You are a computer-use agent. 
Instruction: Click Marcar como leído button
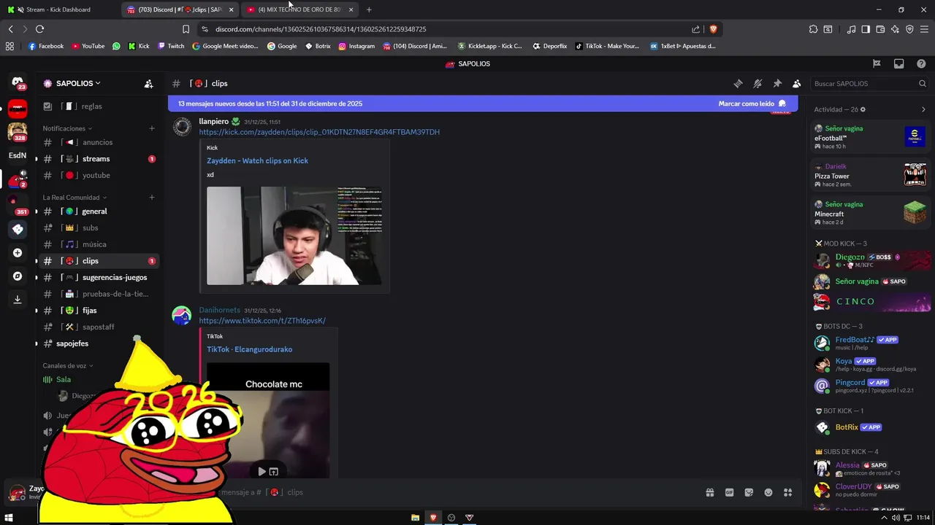click(752, 104)
